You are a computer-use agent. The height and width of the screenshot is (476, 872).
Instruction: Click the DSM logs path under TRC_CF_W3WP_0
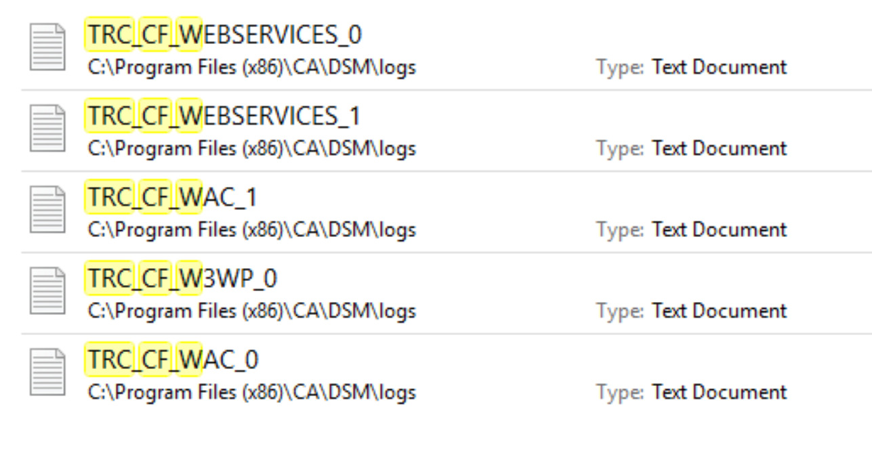(251, 311)
